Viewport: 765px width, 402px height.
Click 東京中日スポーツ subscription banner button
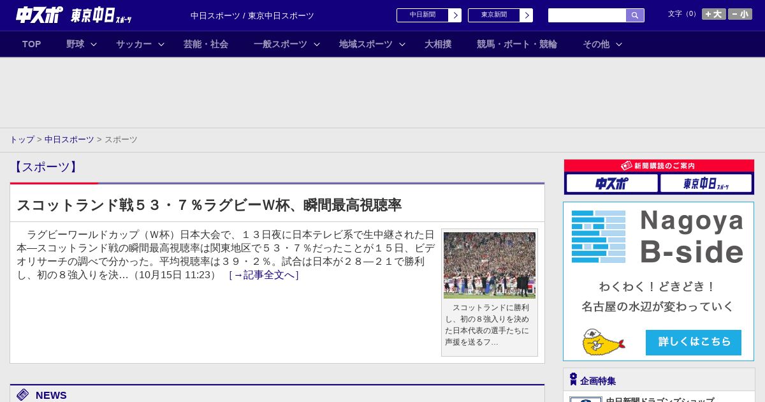coord(706,184)
